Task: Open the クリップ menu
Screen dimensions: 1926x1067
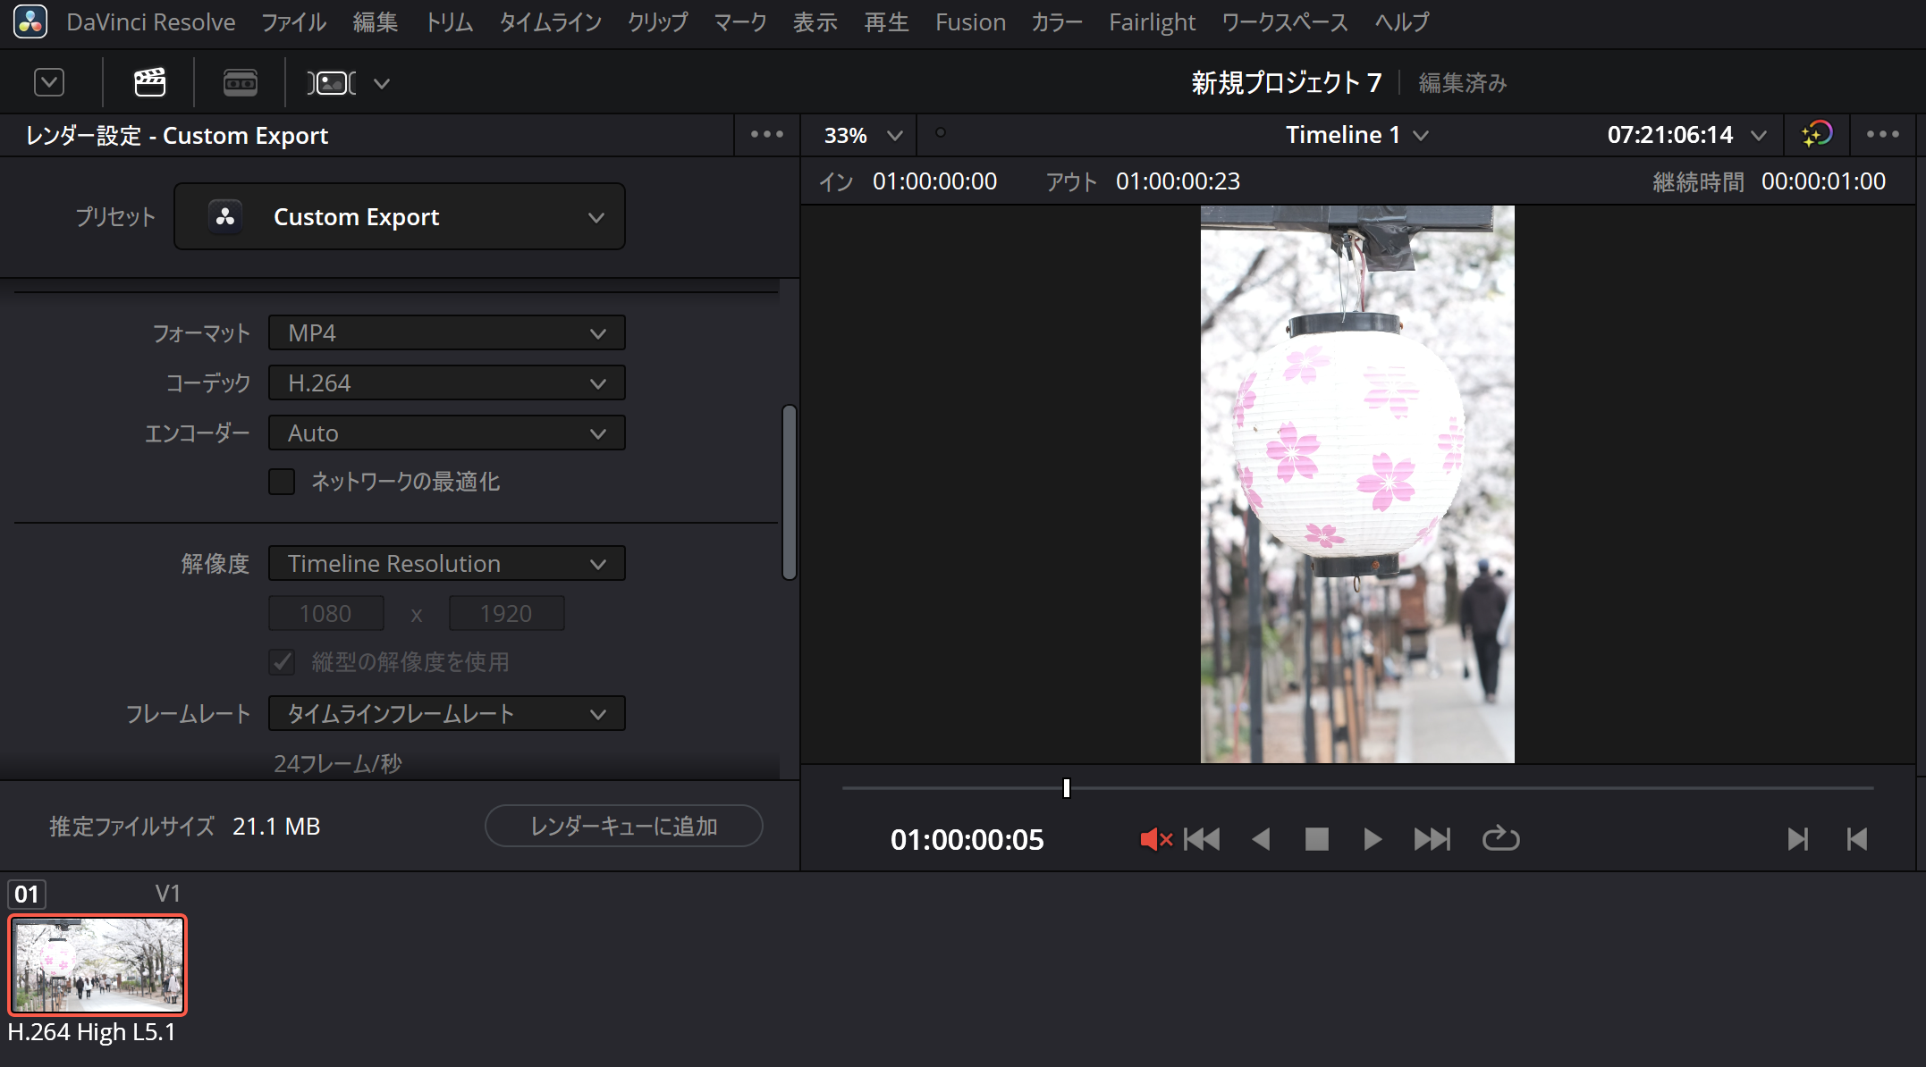Action: [x=657, y=22]
